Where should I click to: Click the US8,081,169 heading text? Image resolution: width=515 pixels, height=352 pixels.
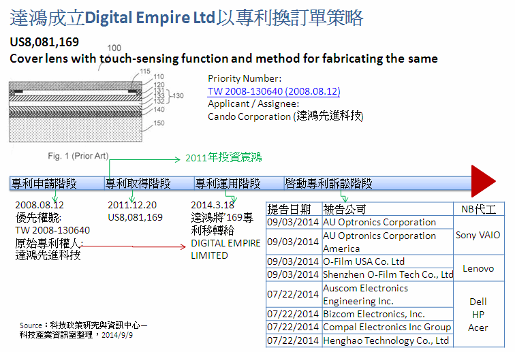[x=44, y=42]
